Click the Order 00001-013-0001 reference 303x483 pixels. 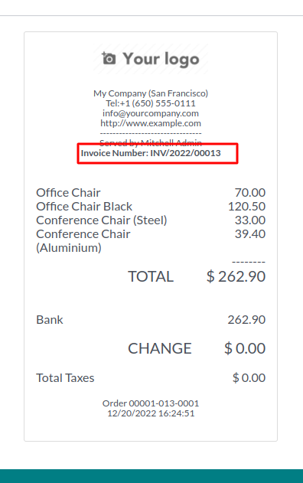(151, 403)
